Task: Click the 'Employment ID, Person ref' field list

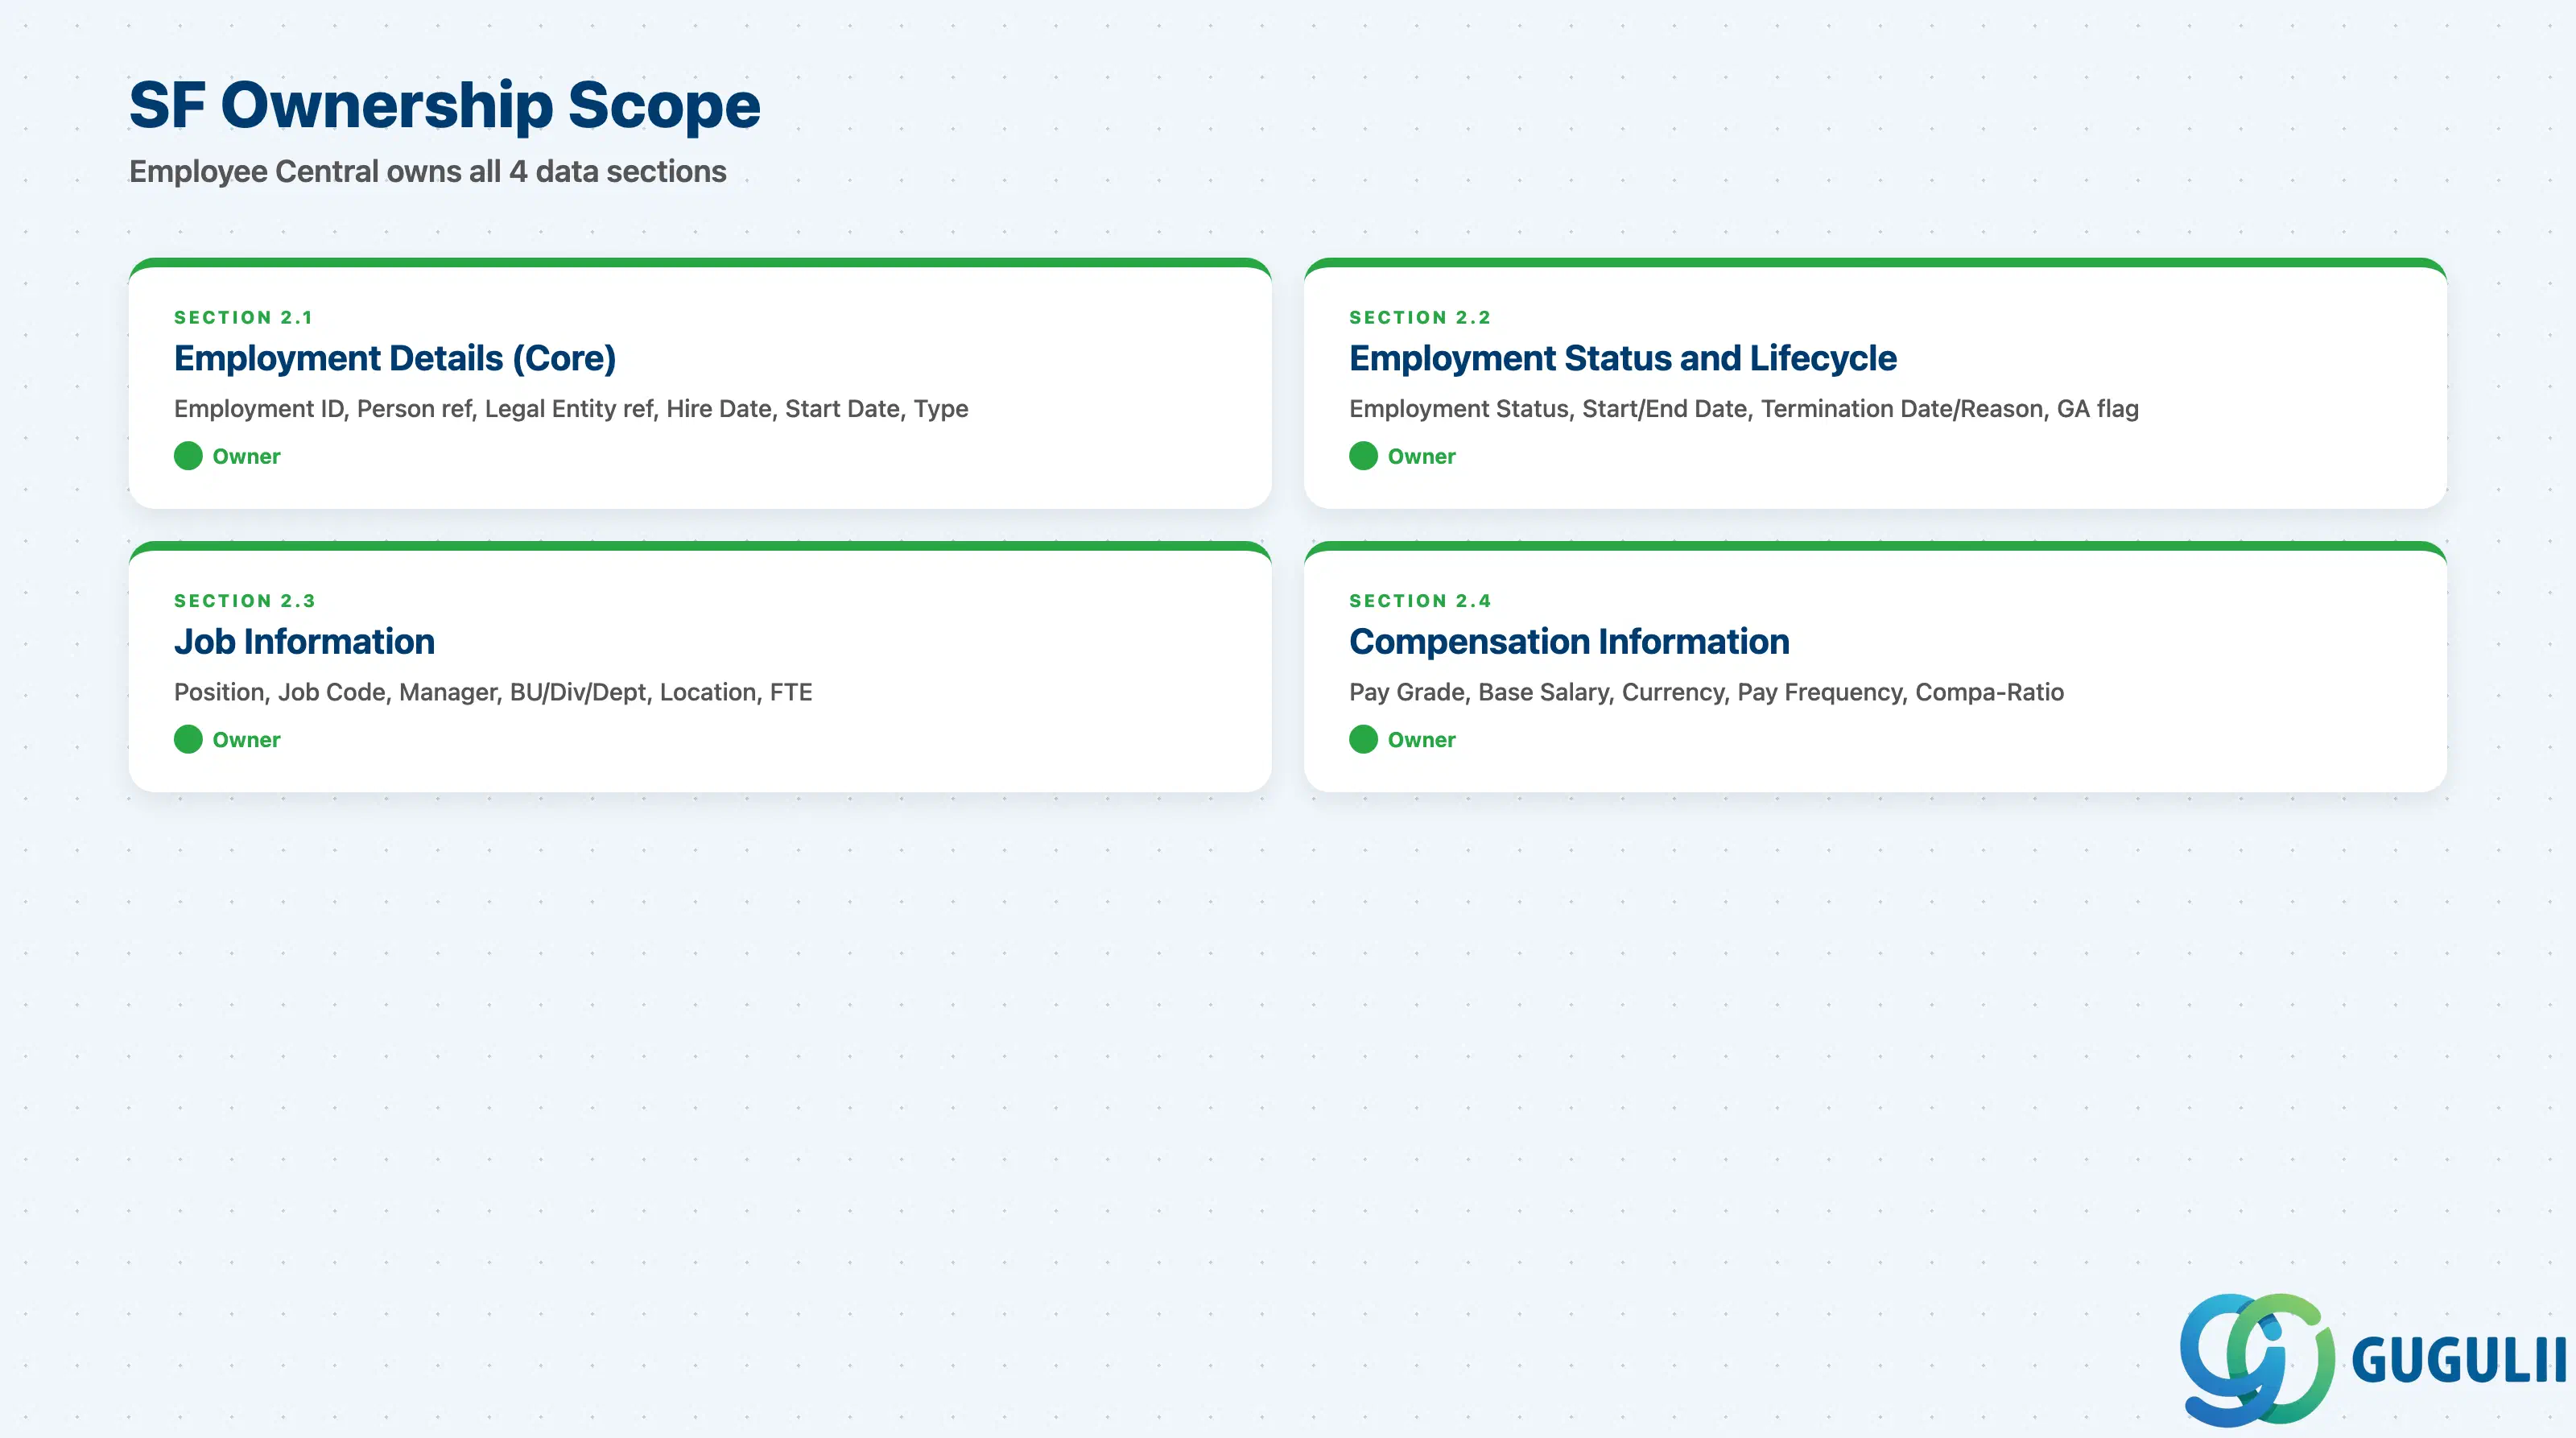Action: [571, 409]
